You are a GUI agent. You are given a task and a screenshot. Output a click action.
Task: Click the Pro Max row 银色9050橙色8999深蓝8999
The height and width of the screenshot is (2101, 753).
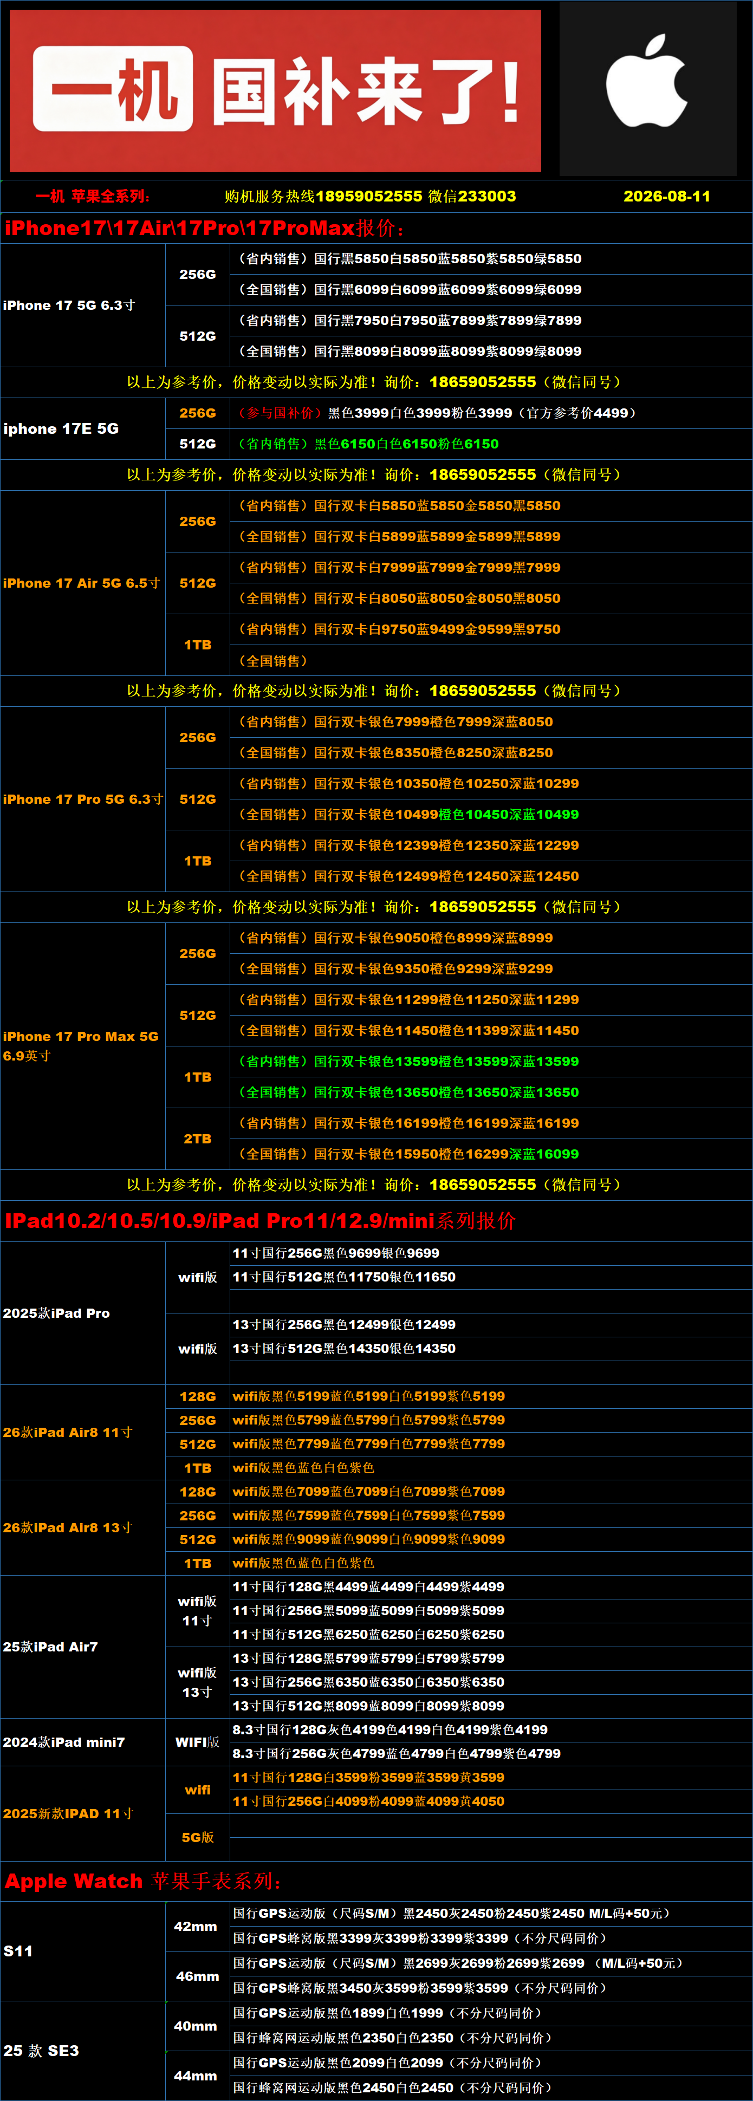point(491,938)
